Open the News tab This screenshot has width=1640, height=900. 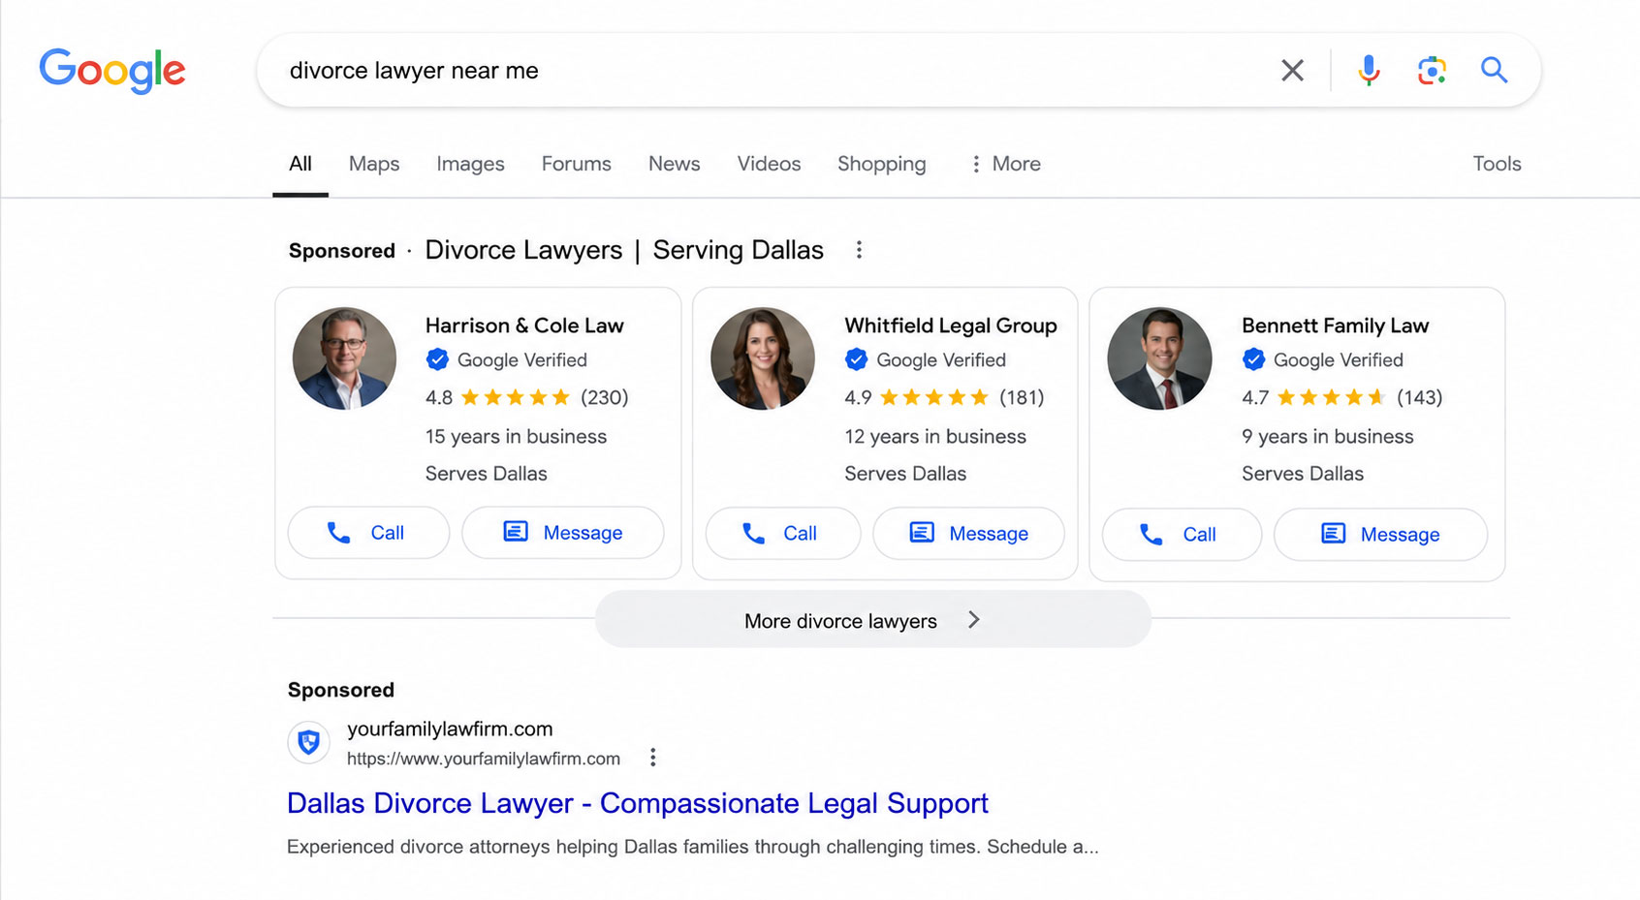(675, 164)
